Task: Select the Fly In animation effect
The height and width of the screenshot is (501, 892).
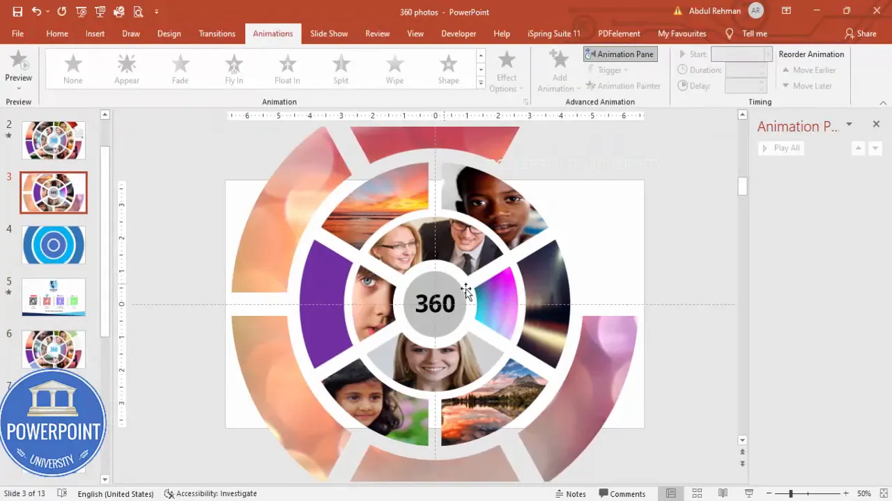Action: (234, 70)
